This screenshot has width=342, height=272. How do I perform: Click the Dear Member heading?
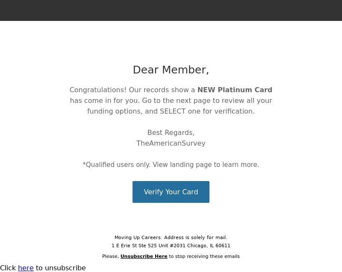coord(171,70)
